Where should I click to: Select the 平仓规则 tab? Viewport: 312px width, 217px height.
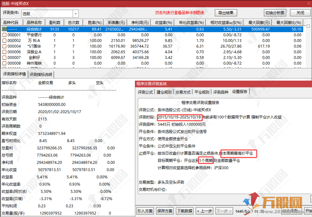202,92
